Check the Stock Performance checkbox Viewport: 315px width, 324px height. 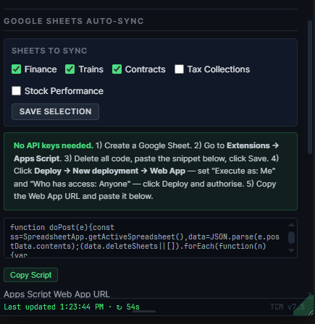tap(16, 91)
